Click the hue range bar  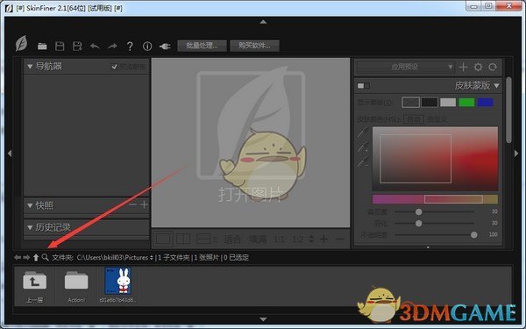click(x=435, y=199)
